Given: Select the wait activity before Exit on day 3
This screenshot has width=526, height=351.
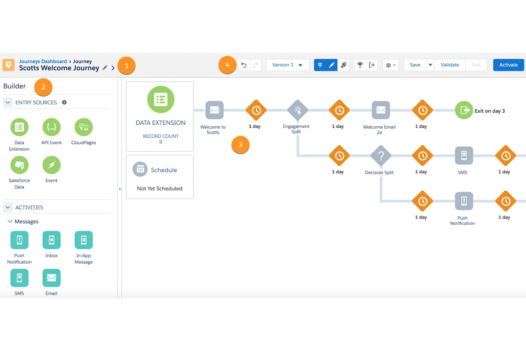Looking at the screenshot, I should (423, 110).
